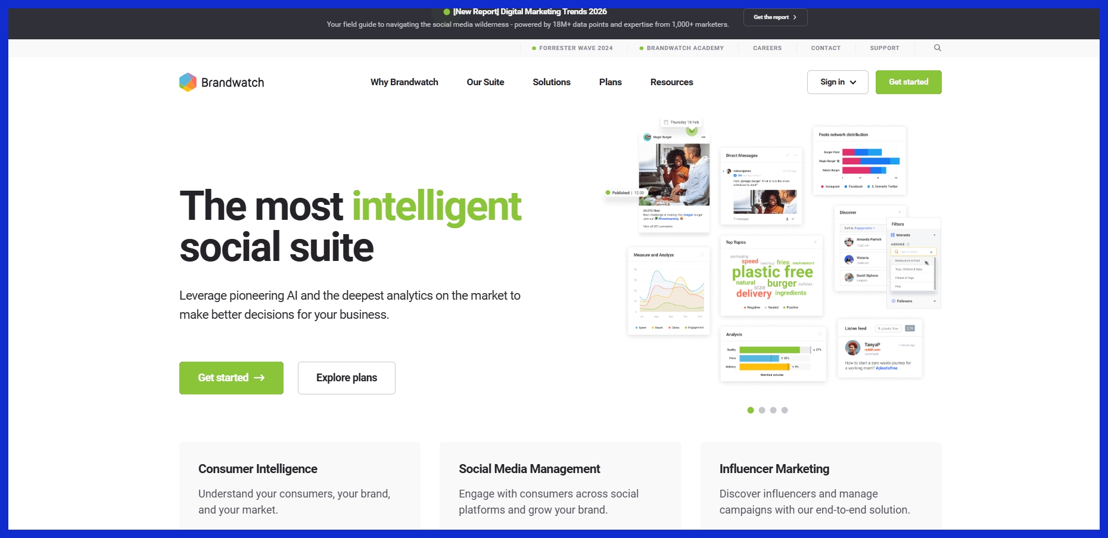Toggle the Engagement legend in Measure and Analyze
This screenshot has height=538, width=1108.
pos(694,327)
